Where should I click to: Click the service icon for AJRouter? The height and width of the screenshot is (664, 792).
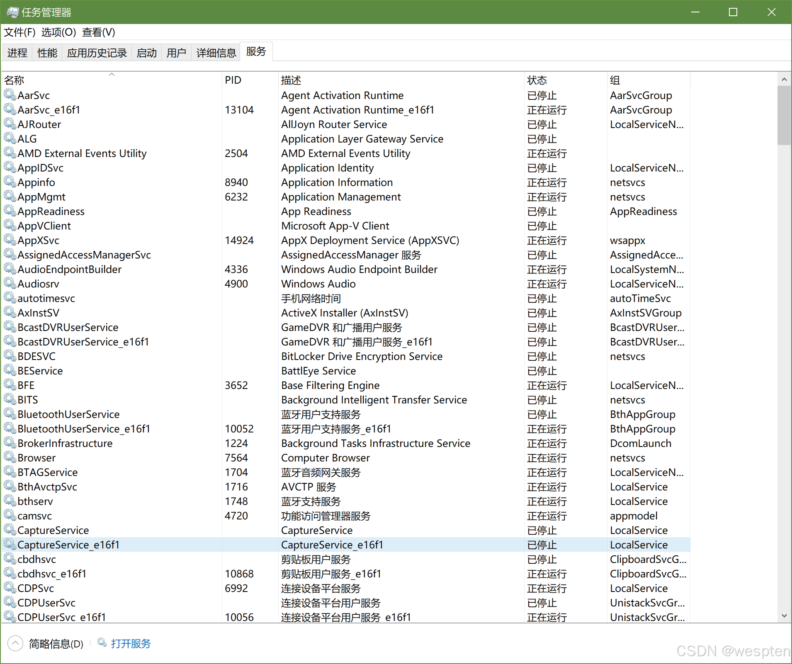pyautogui.click(x=10, y=124)
